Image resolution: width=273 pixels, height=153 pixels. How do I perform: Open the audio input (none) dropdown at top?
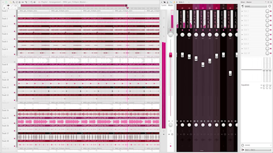coord(256,6)
